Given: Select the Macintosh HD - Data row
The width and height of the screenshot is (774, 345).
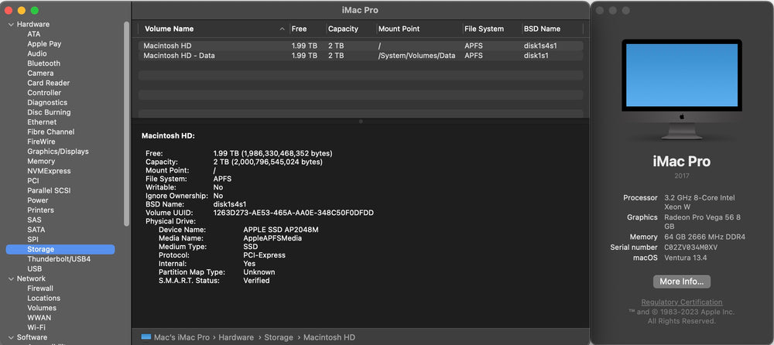Looking at the screenshot, I should tap(361, 56).
